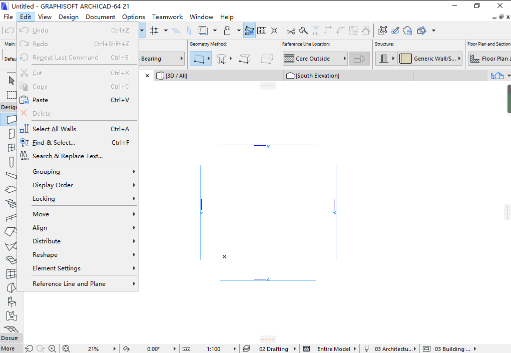Image resolution: width=511 pixels, height=353 pixels.
Task: Open the Core Outside reference line dropdown
Action: pos(315,59)
